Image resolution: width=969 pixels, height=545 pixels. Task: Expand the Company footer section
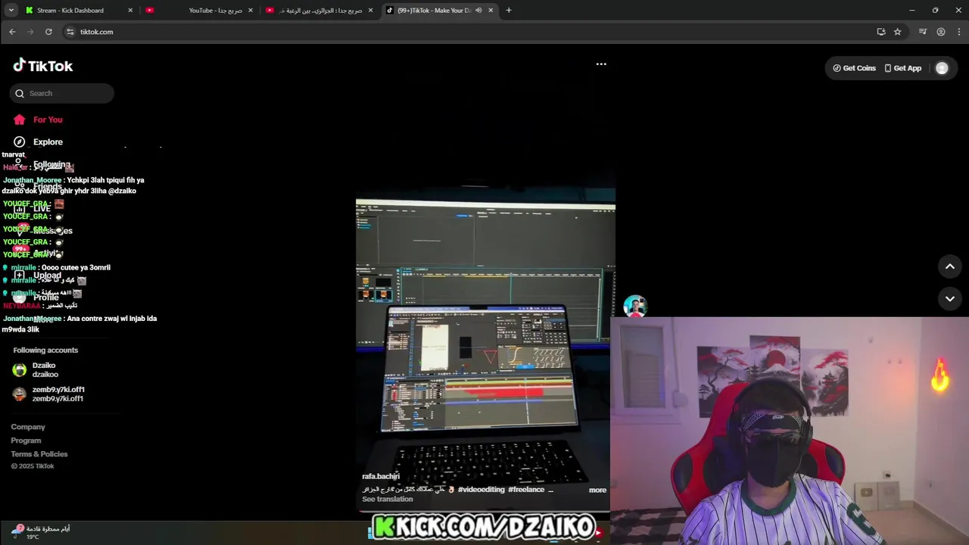point(28,427)
